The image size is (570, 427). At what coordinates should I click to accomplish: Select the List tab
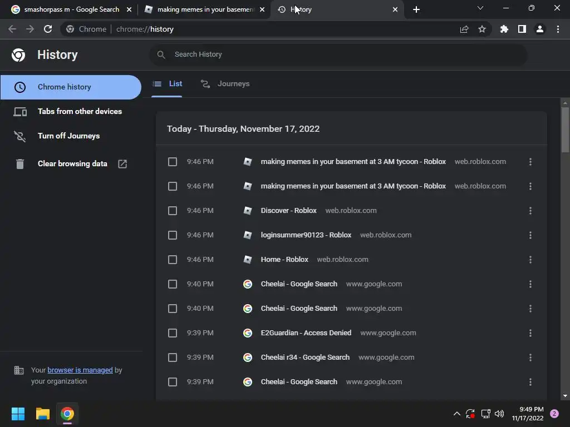(167, 84)
